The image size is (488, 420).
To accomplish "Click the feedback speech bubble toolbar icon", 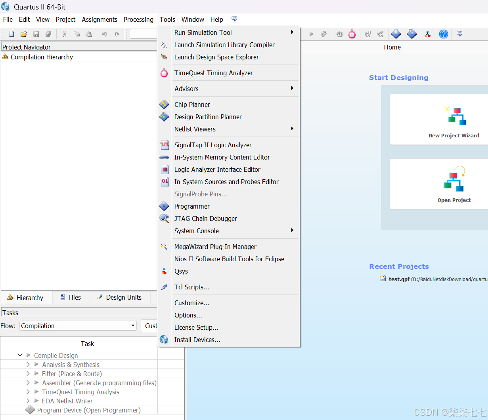I will 459,34.
